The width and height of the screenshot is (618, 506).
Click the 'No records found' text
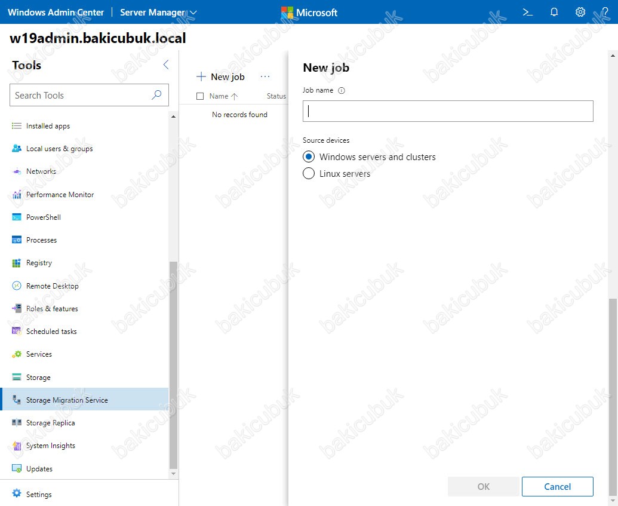pos(239,114)
